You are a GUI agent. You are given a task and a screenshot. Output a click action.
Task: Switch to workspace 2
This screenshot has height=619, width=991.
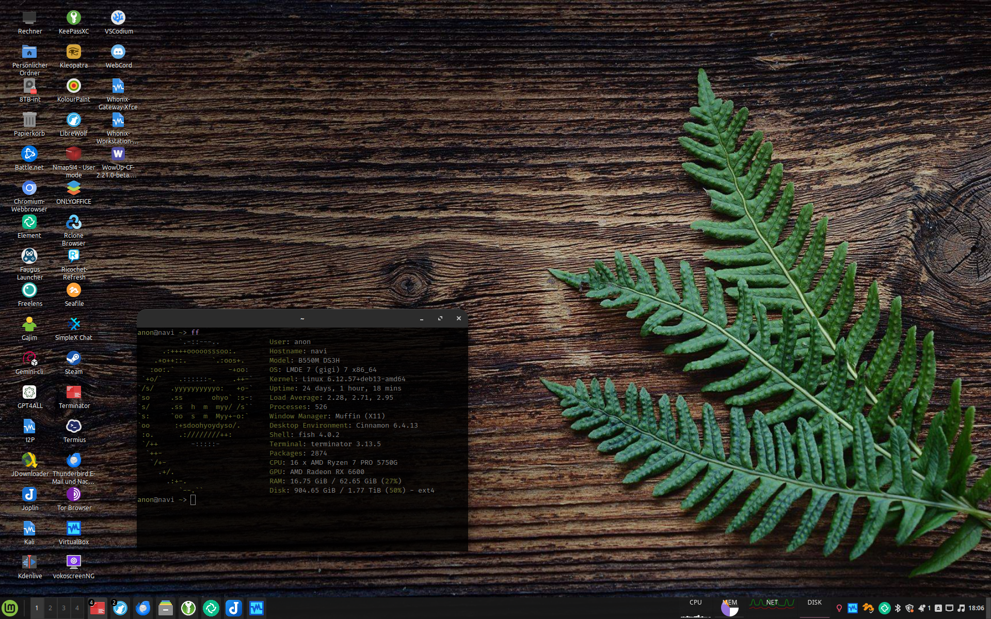coord(50,608)
